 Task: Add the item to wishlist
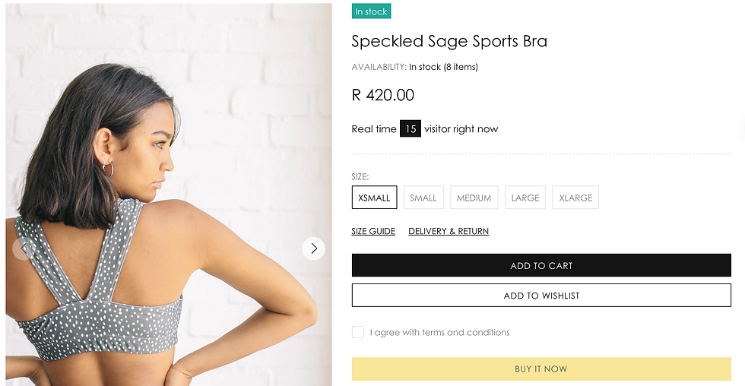pos(541,296)
